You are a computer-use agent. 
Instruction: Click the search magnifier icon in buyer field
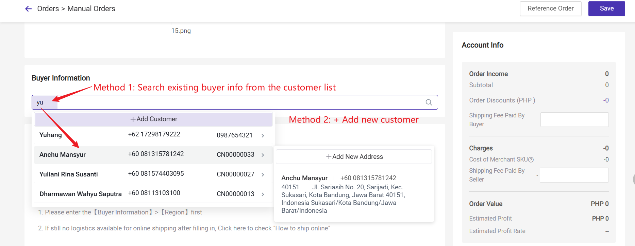tap(429, 102)
